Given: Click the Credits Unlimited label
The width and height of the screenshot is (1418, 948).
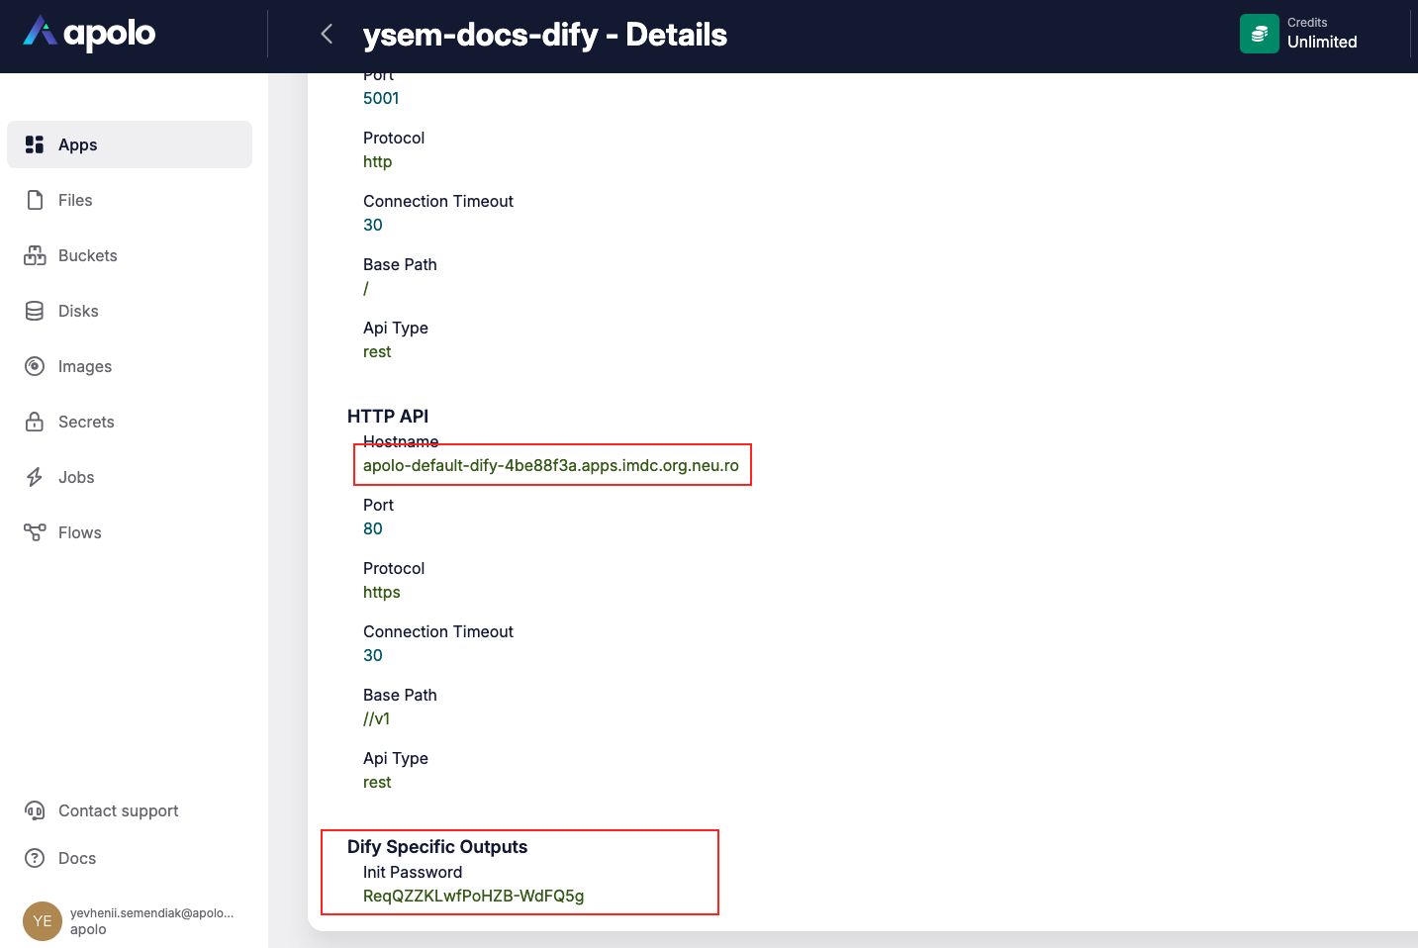Looking at the screenshot, I should [1321, 42].
